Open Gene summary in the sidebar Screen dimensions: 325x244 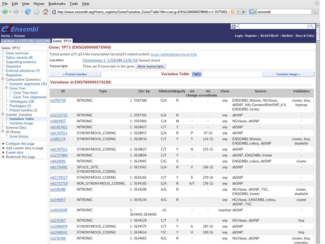17,53
